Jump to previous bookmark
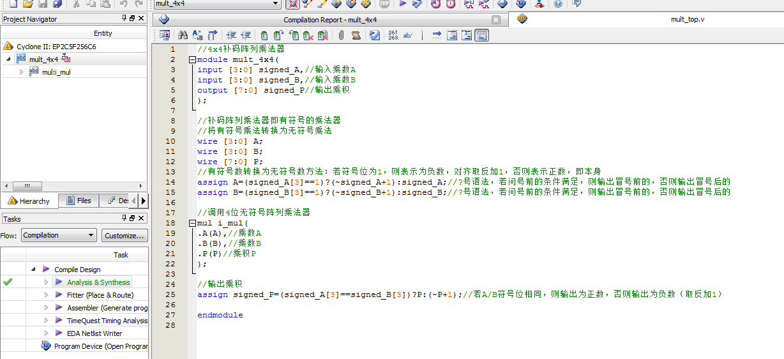The image size is (784, 359). (294, 36)
